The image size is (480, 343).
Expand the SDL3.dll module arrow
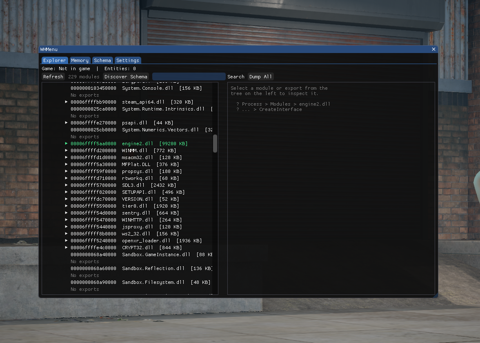tap(67, 185)
